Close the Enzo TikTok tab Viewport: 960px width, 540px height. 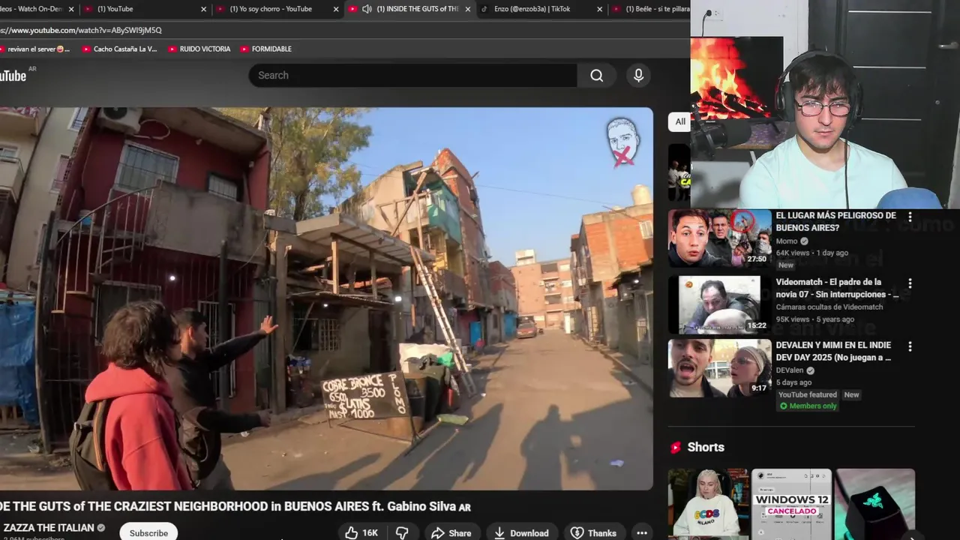click(599, 9)
